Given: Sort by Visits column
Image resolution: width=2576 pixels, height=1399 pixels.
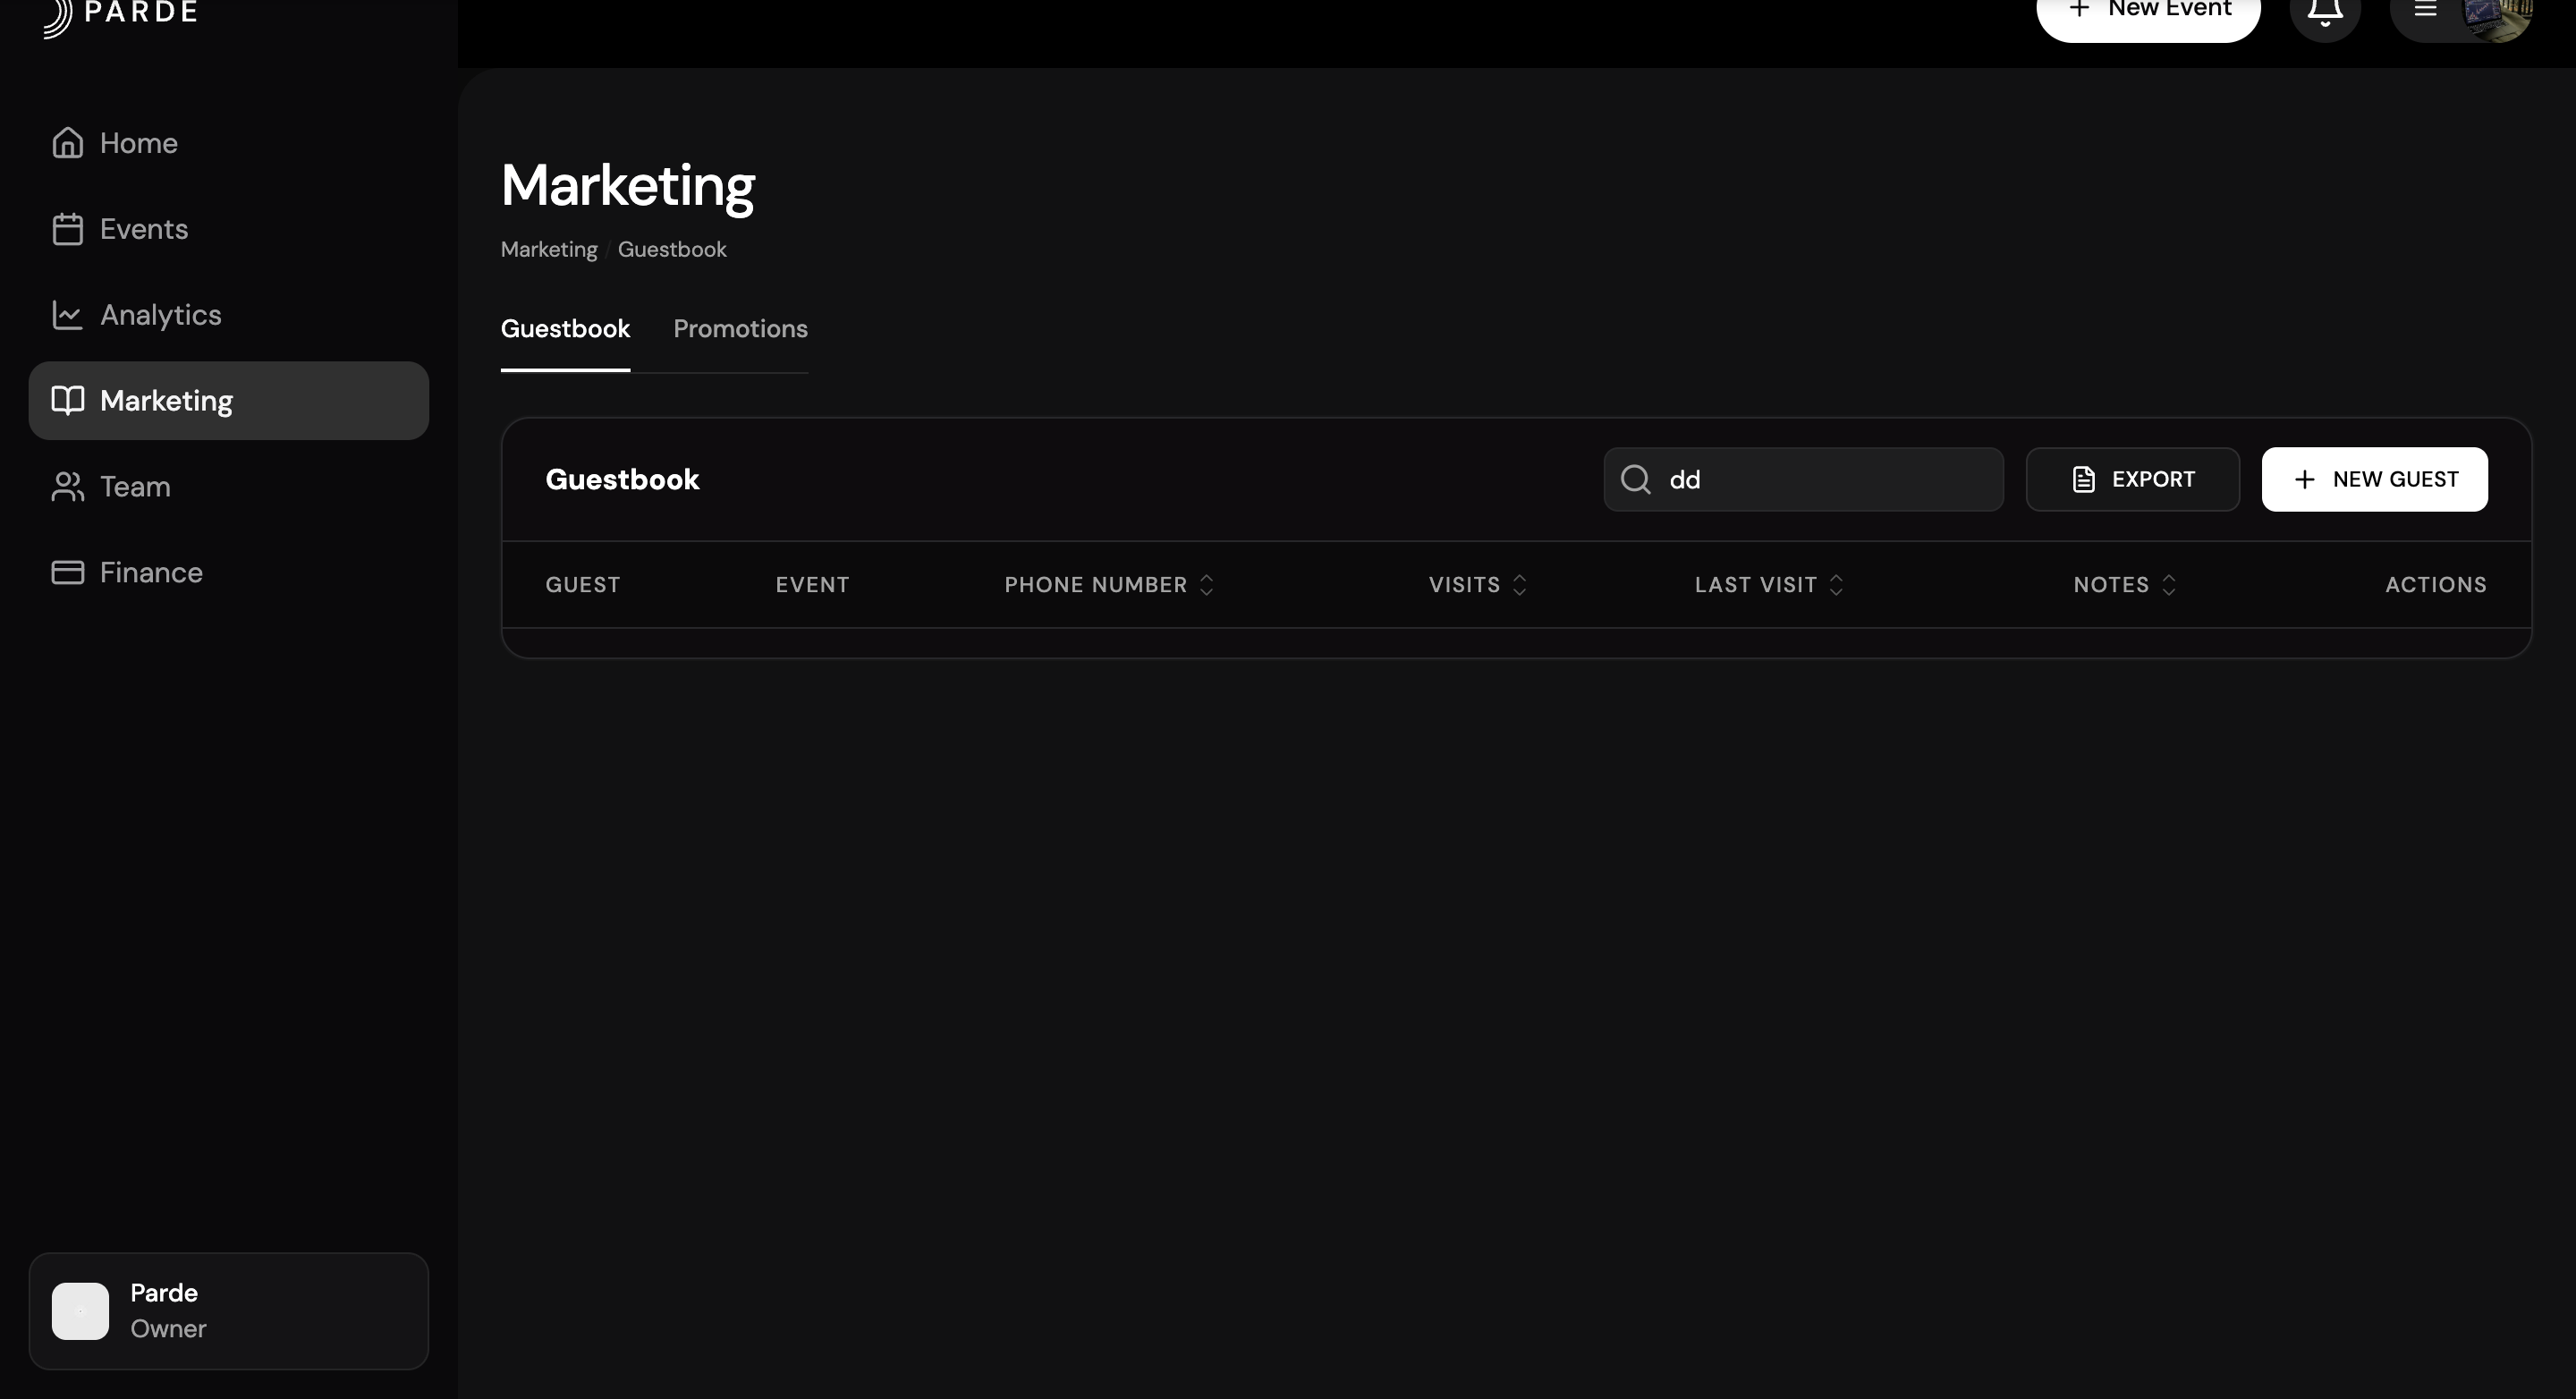Looking at the screenshot, I should pyautogui.click(x=1519, y=585).
